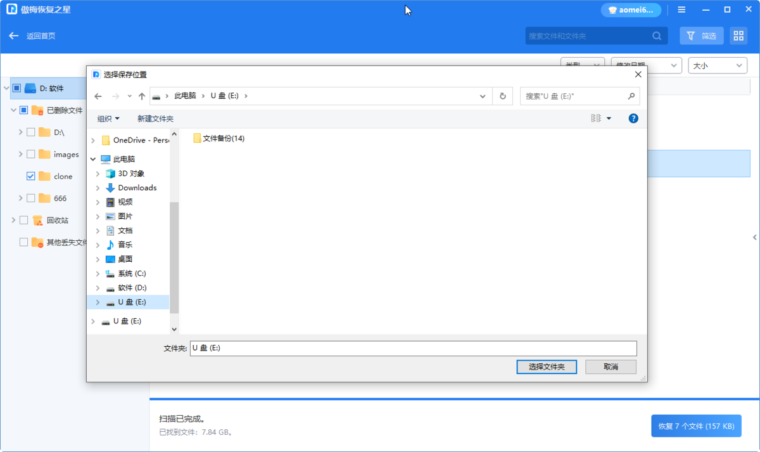The height and width of the screenshot is (452, 760).
Task: Expand the images folder node
Action: click(x=20, y=154)
